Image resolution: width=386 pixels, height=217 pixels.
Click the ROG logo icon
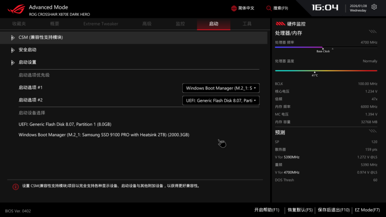[x=15, y=10]
